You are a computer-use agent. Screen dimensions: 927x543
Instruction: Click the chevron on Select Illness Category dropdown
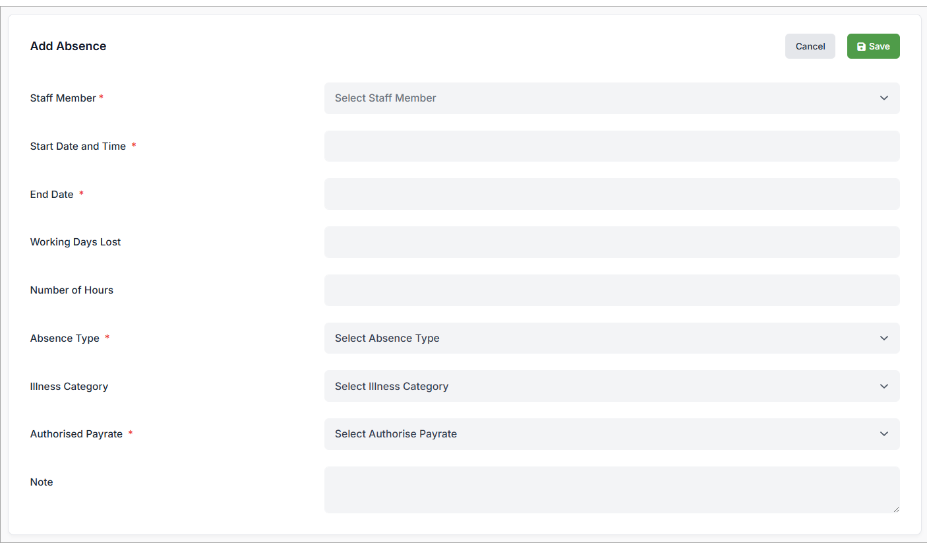tap(884, 386)
